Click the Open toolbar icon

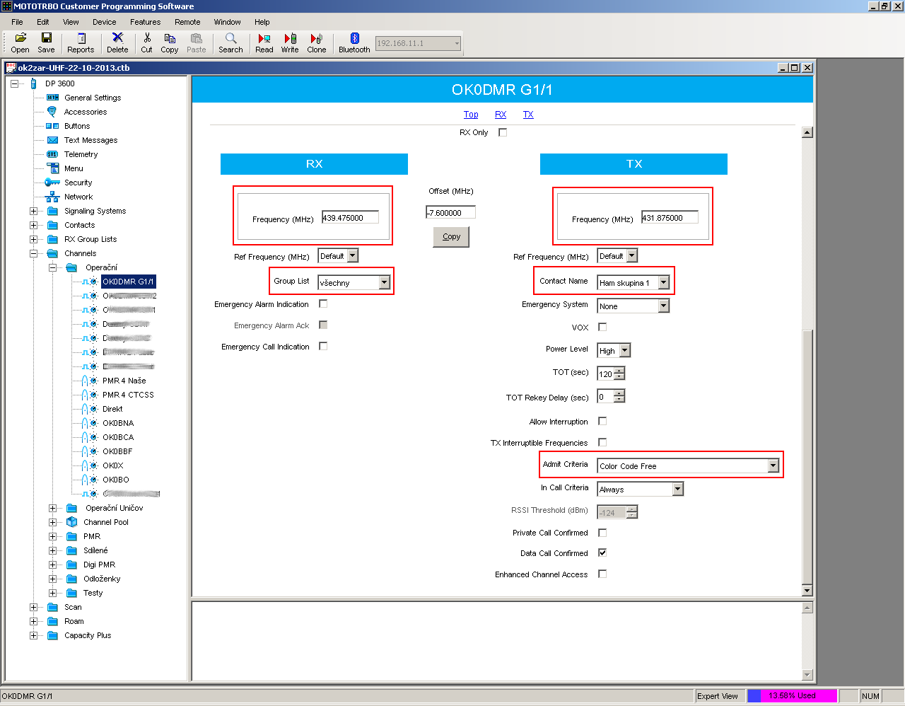[x=21, y=42]
